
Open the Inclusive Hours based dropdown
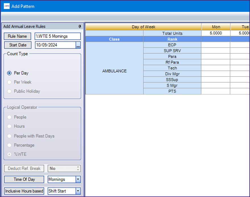click(78, 191)
